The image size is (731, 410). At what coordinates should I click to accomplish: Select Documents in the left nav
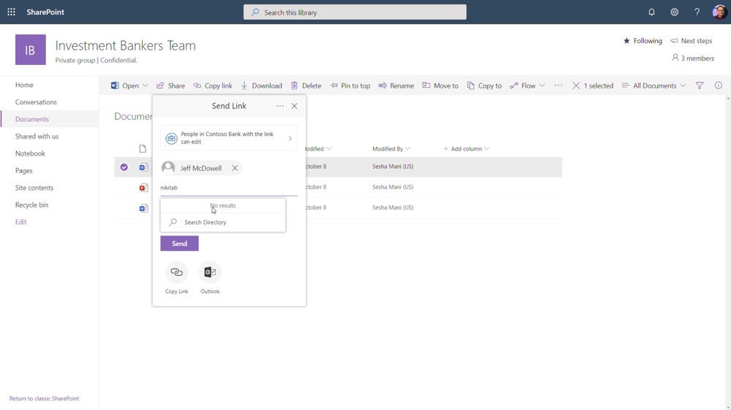31,119
